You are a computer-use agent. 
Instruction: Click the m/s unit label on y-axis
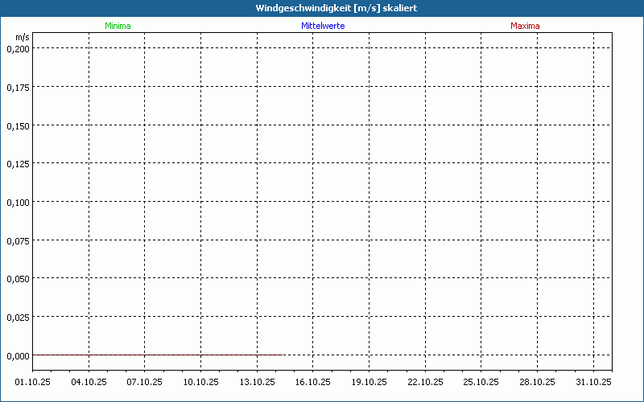22,37
